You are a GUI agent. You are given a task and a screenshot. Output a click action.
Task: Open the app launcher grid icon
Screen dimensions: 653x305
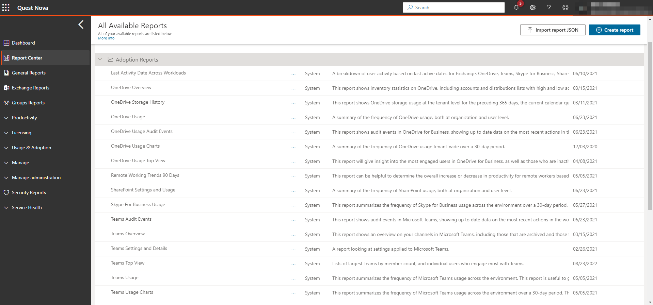point(6,7)
